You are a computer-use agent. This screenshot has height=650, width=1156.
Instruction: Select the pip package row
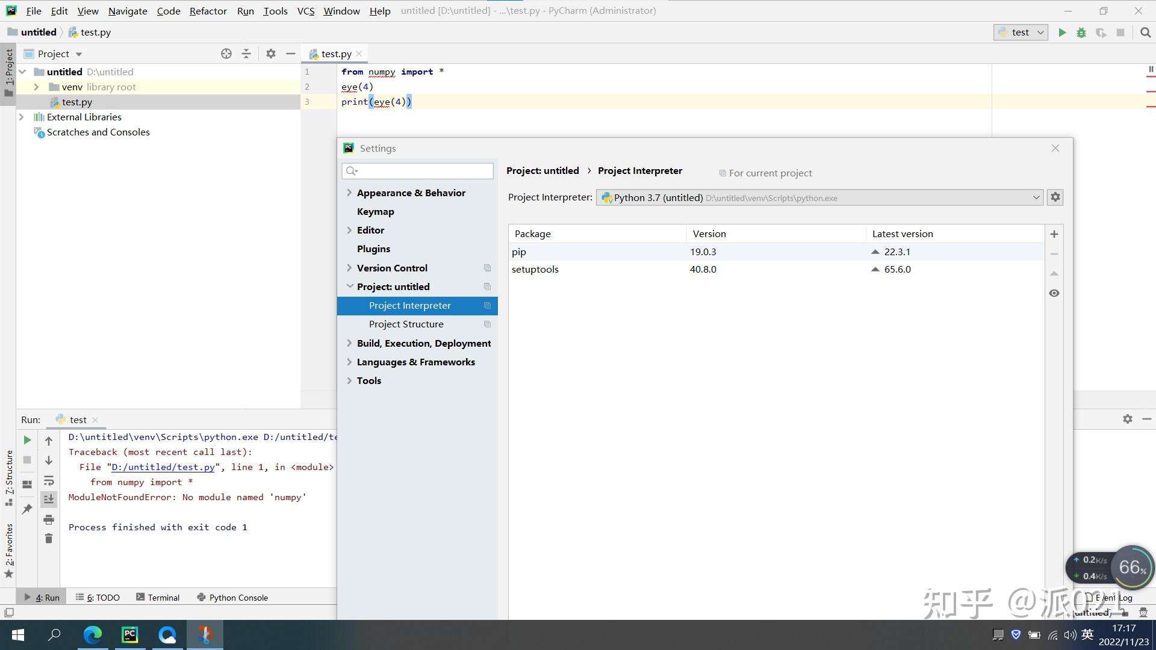click(x=776, y=252)
